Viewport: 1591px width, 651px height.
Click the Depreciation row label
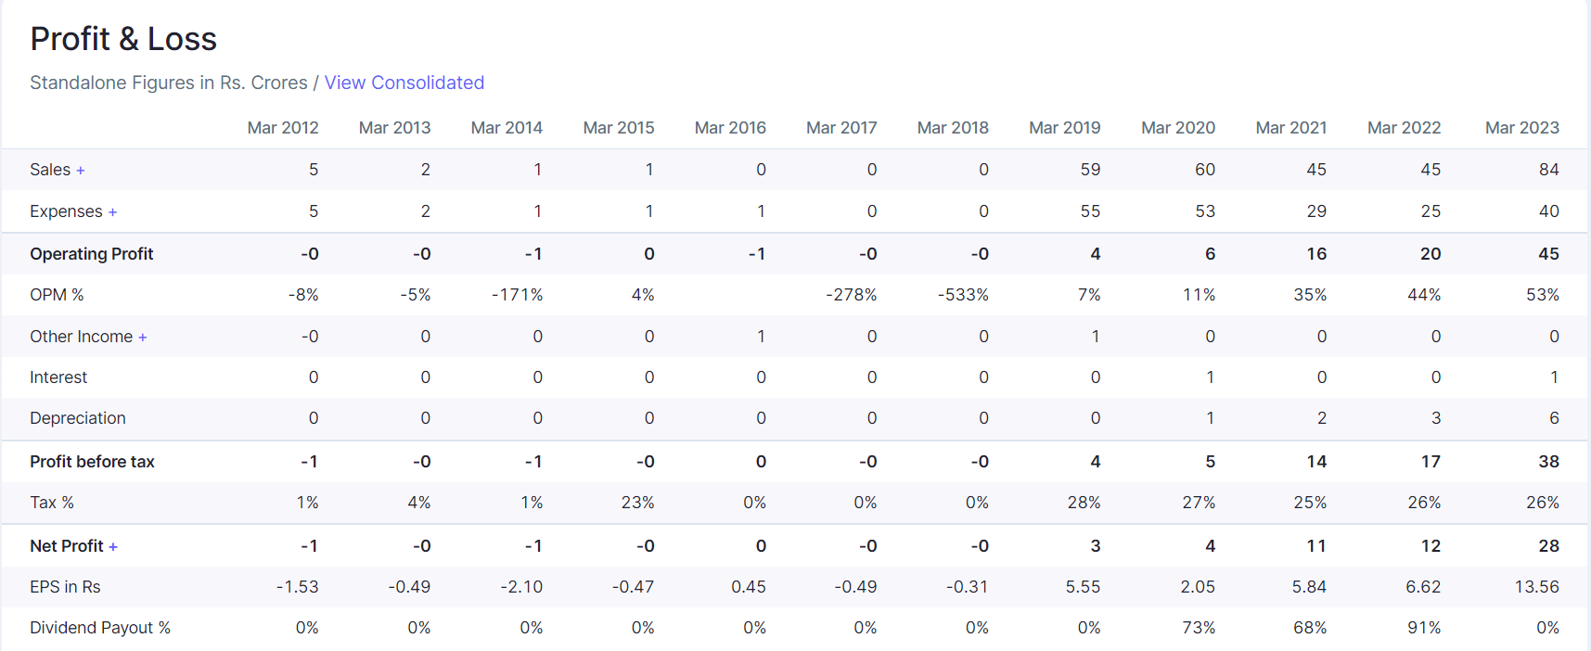[x=78, y=418]
